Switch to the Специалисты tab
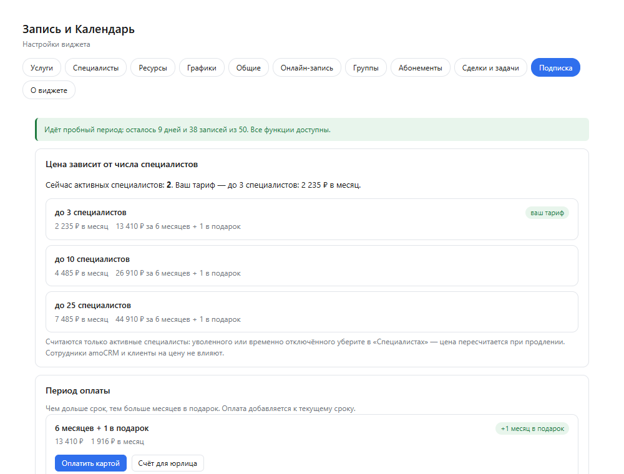Viewport: 624px width, 474px height. [95, 67]
